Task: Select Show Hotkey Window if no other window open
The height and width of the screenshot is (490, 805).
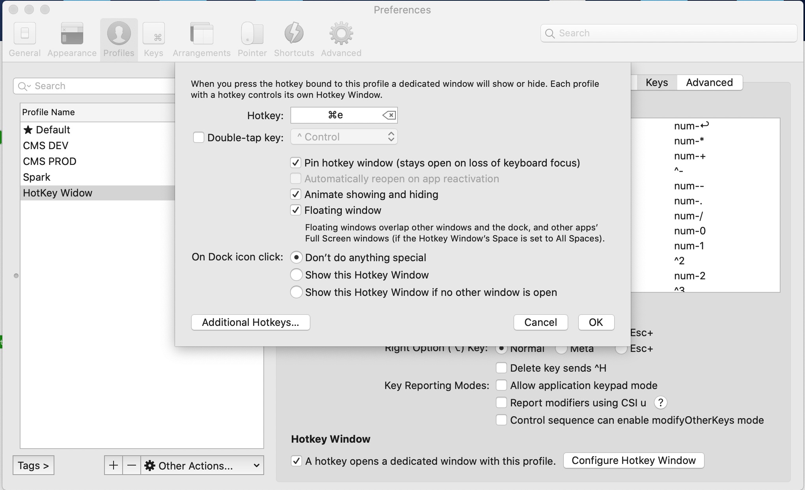Action: pyautogui.click(x=296, y=292)
